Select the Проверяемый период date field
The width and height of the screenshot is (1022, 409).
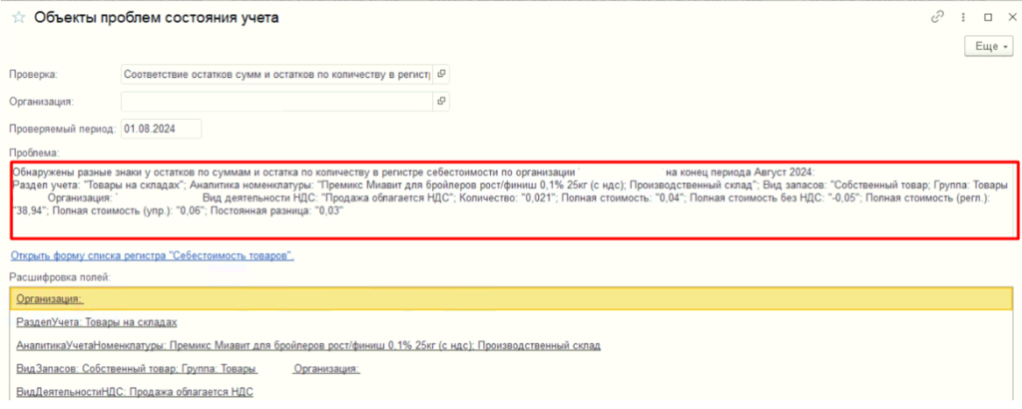pyautogui.click(x=161, y=128)
